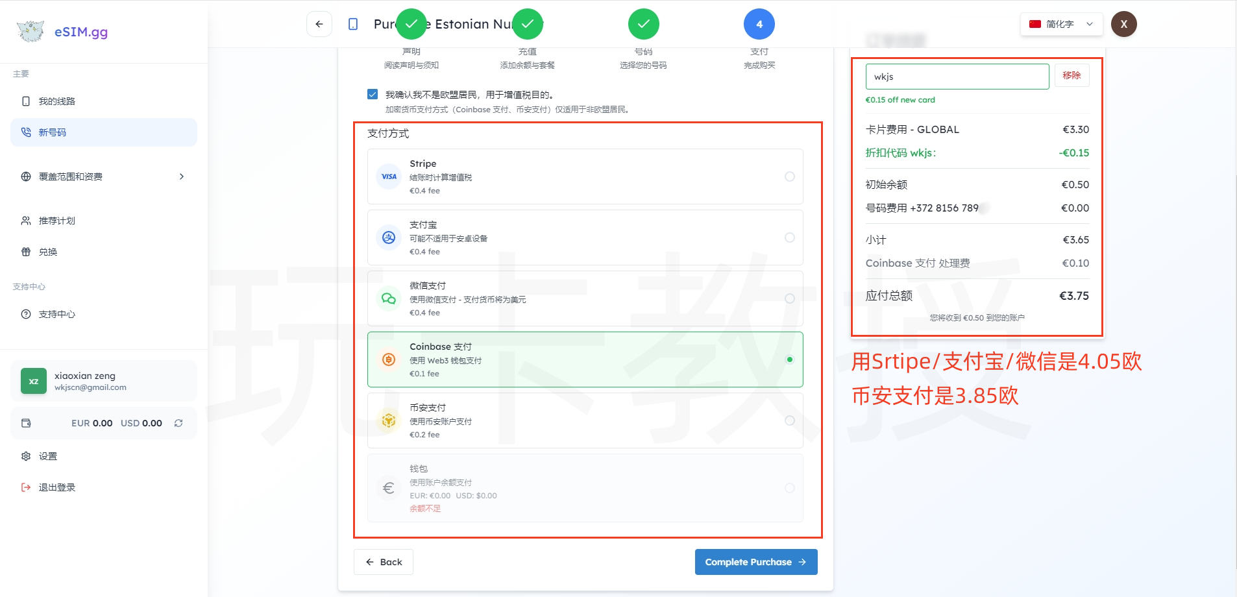The image size is (1237, 597).
Task: Select WeChat Pay (微信支付) radio button
Action: tap(790, 298)
